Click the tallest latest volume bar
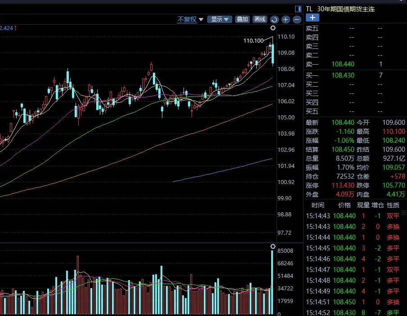This screenshot has width=407, height=316. 273,283
